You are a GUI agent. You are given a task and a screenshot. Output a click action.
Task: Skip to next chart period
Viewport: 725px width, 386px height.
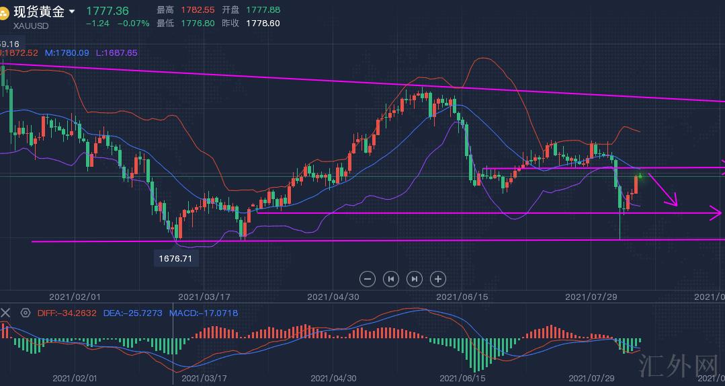coord(415,278)
